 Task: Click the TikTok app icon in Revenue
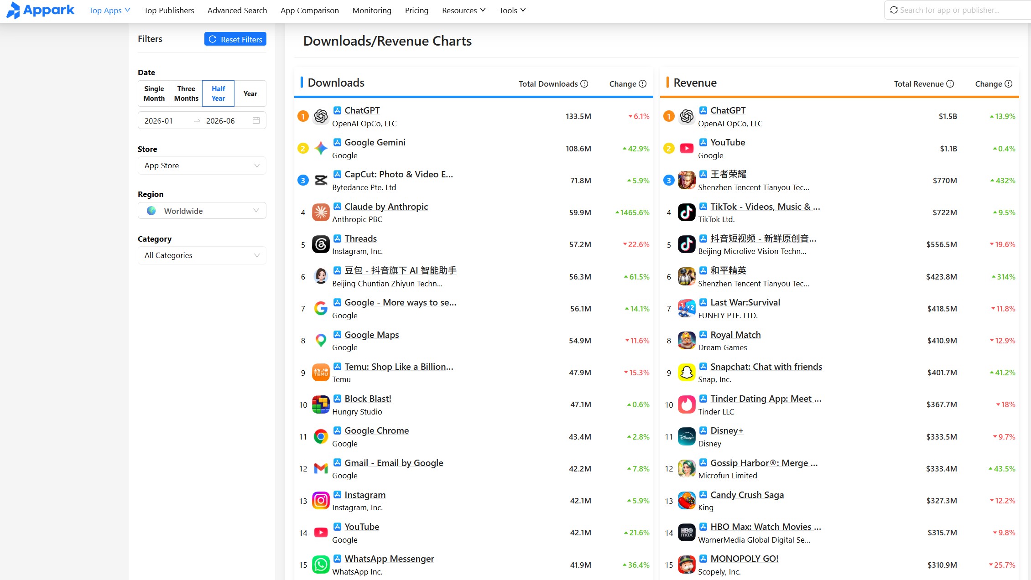point(687,212)
